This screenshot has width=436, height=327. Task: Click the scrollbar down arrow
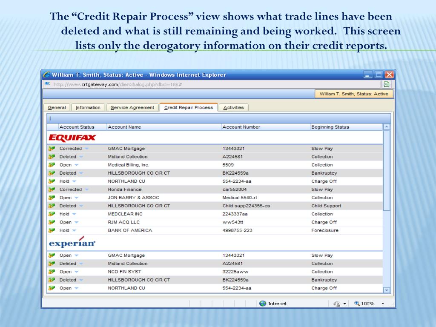387,290
